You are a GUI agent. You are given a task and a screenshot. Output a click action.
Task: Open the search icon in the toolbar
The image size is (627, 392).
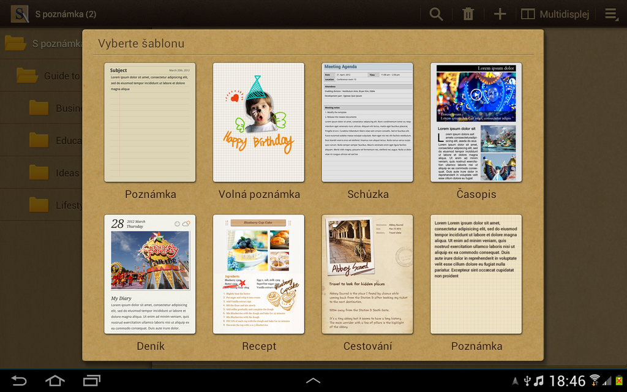coord(436,13)
